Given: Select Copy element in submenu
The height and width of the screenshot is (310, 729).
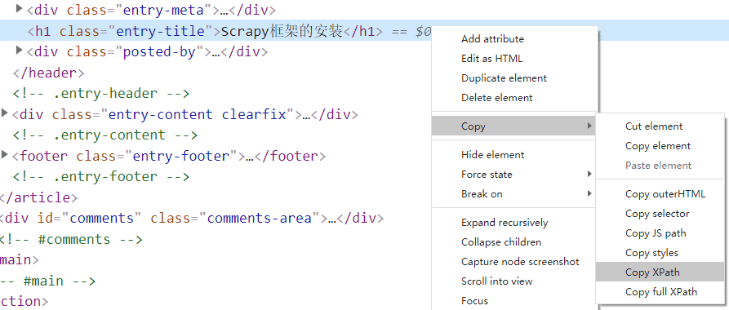Looking at the screenshot, I should (658, 146).
